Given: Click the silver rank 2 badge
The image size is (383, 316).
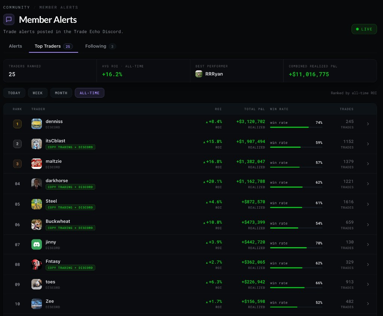Looking at the screenshot, I should coord(17,144).
